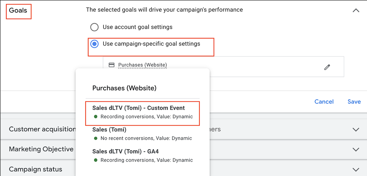Select "Use campaign-specific goal settings" radio button
The height and width of the screenshot is (176, 367).
(94, 44)
